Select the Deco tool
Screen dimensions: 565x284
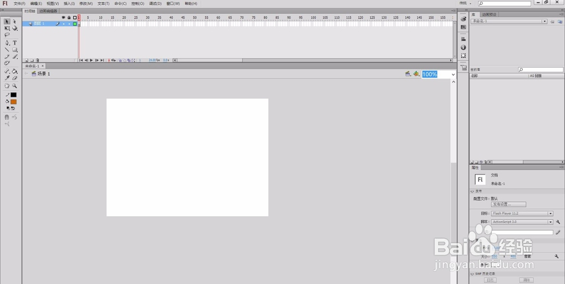[7, 63]
